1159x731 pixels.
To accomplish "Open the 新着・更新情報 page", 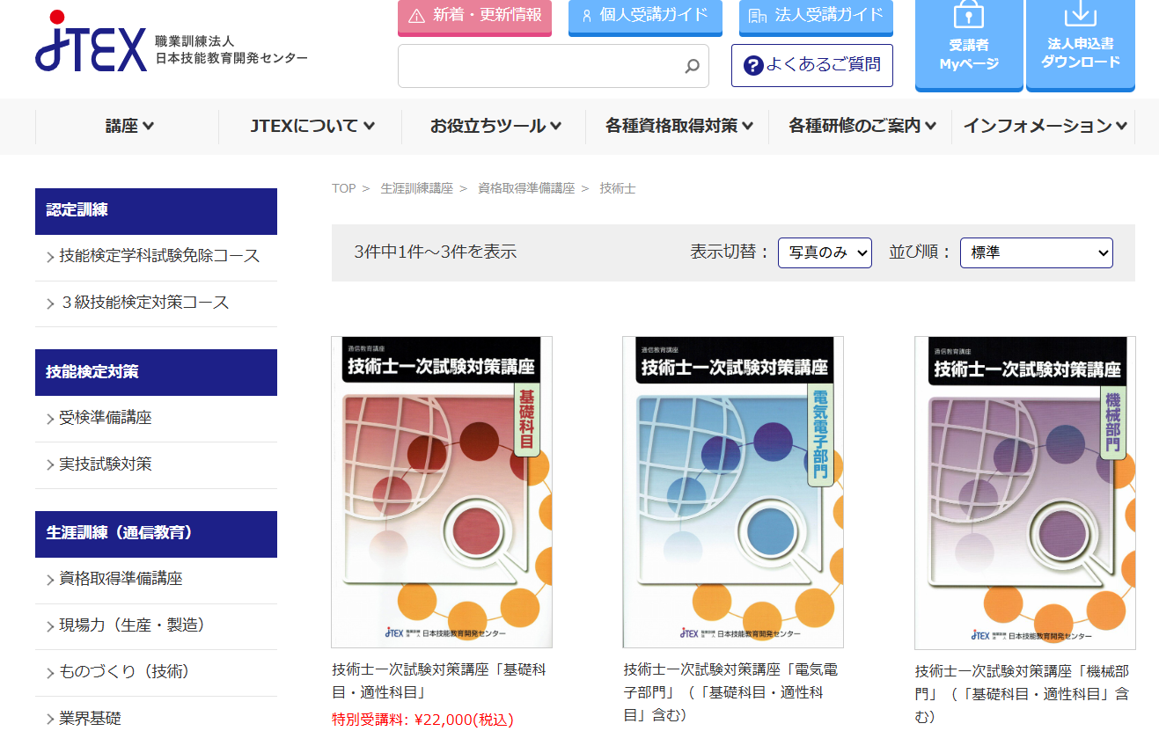I will coord(474,17).
